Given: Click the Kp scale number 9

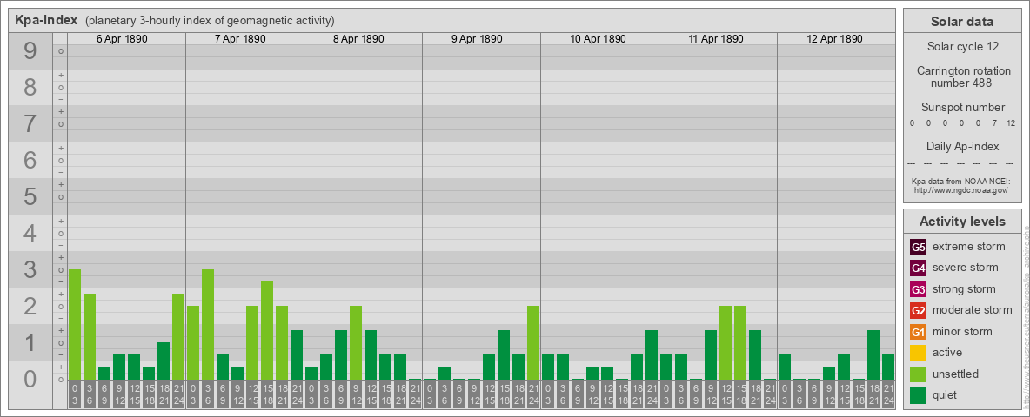Looking at the screenshot, I should tap(30, 51).
